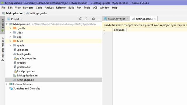Select local.properties in the project tree
The height and width of the screenshot is (105, 187).
(x=26, y=71)
